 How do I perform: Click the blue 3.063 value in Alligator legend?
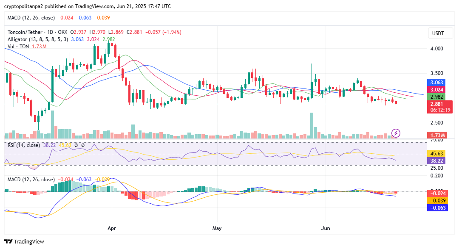point(77,39)
